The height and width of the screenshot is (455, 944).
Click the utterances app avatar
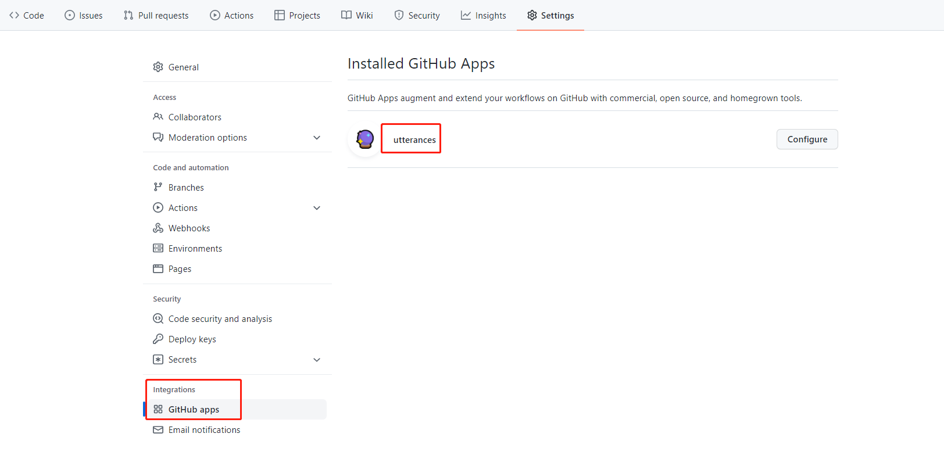point(365,139)
